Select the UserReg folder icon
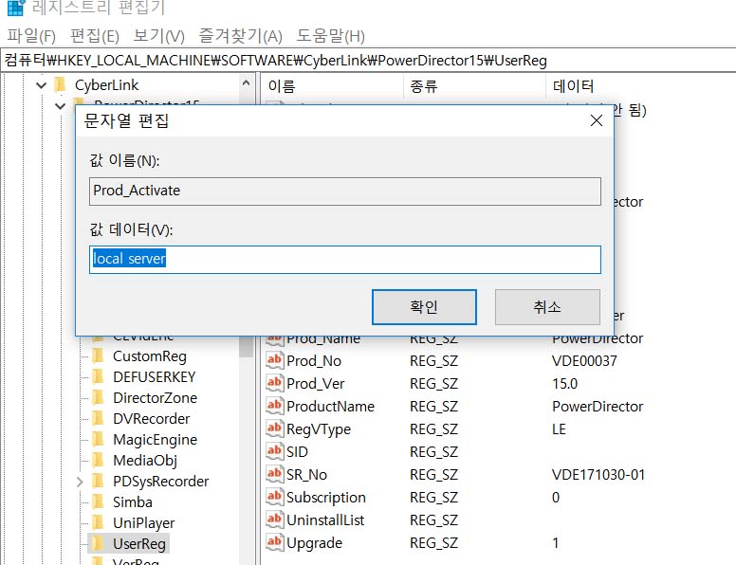 98,543
